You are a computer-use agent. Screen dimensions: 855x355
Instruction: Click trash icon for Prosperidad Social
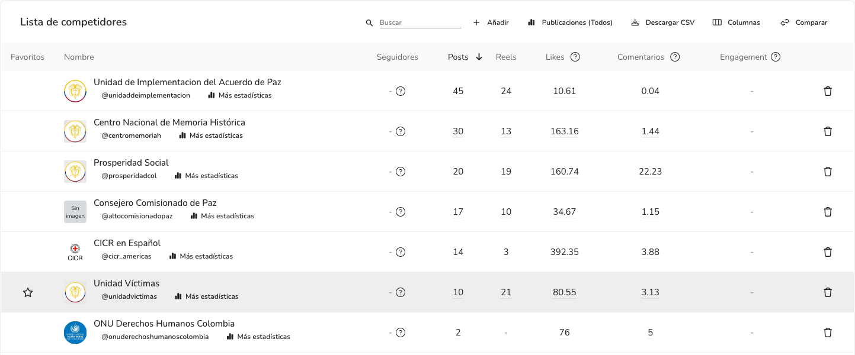coord(828,172)
